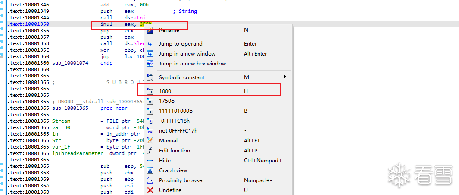Follow the ds:atoi call reference
The height and width of the screenshot is (195, 459).
132,18
